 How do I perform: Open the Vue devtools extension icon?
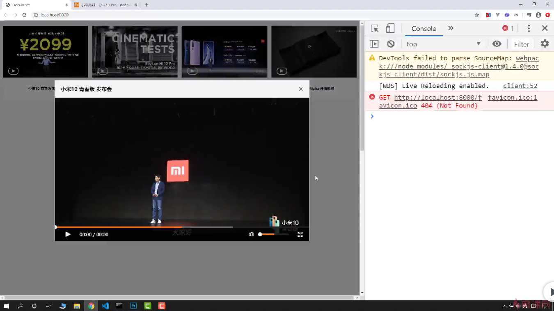click(x=498, y=15)
